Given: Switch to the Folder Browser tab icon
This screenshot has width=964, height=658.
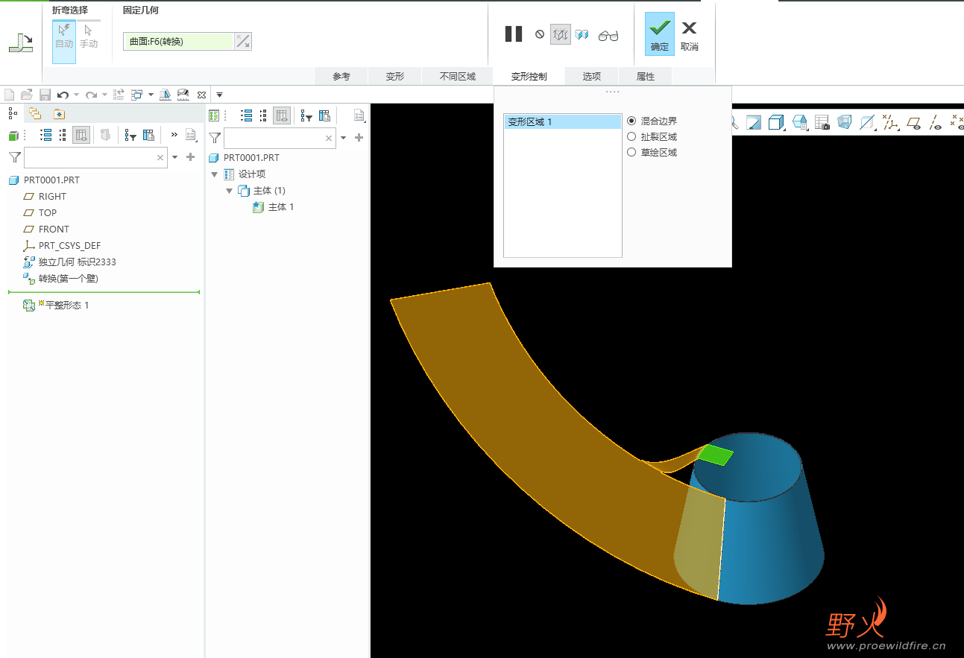Looking at the screenshot, I should click(35, 113).
